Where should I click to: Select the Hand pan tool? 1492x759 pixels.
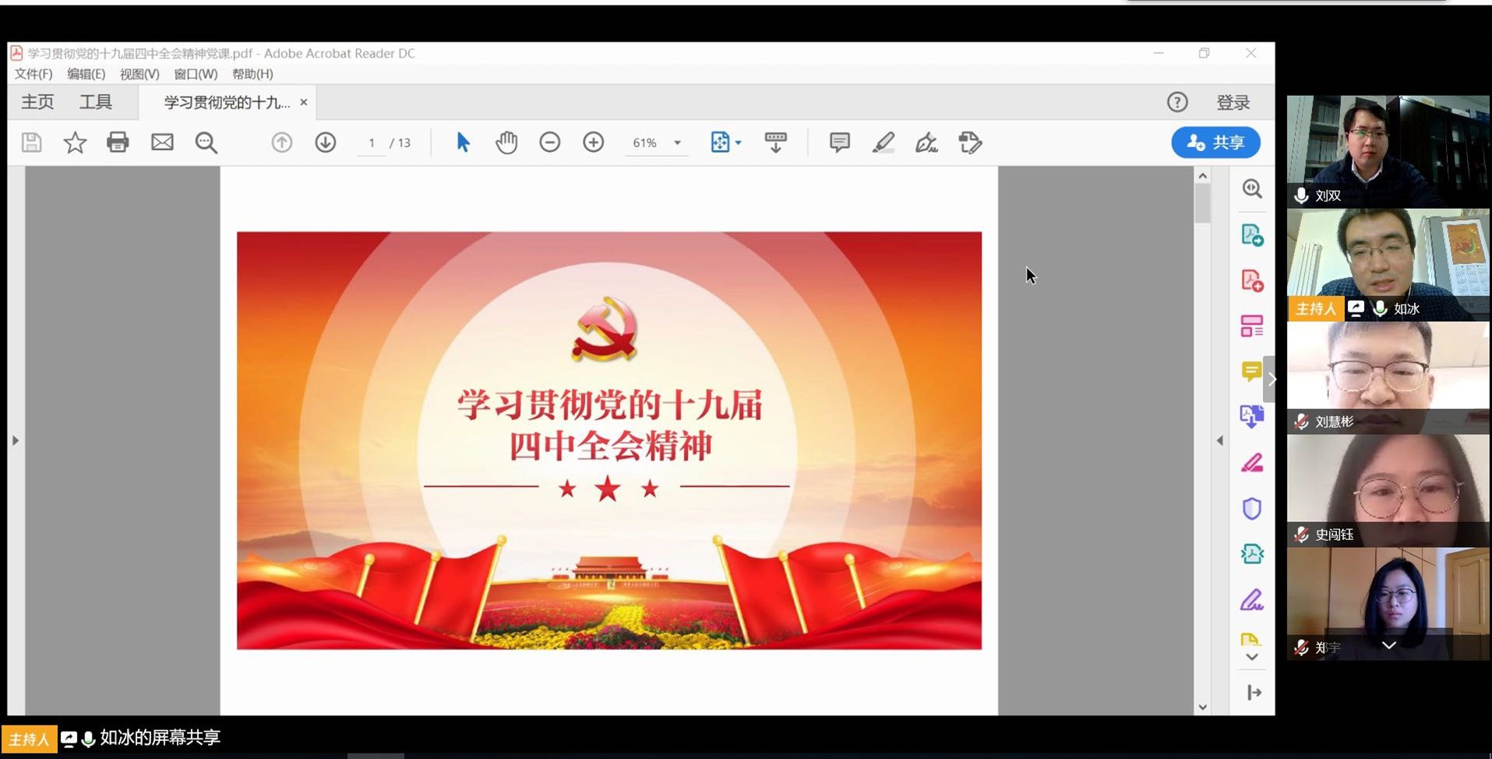pyautogui.click(x=506, y=143)
